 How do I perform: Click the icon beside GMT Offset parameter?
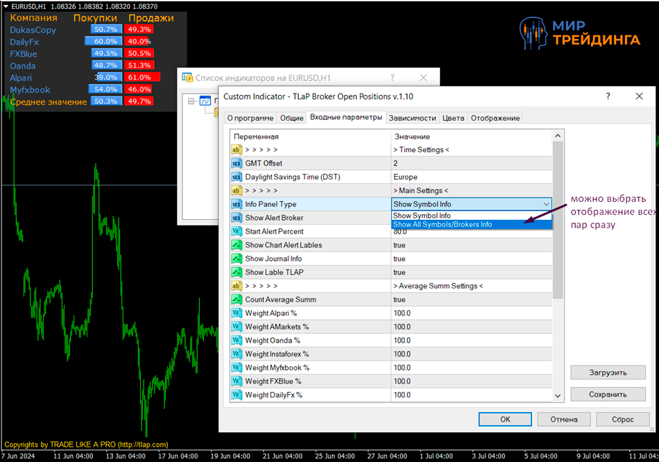pyautogui.click(x=236, y=163)
